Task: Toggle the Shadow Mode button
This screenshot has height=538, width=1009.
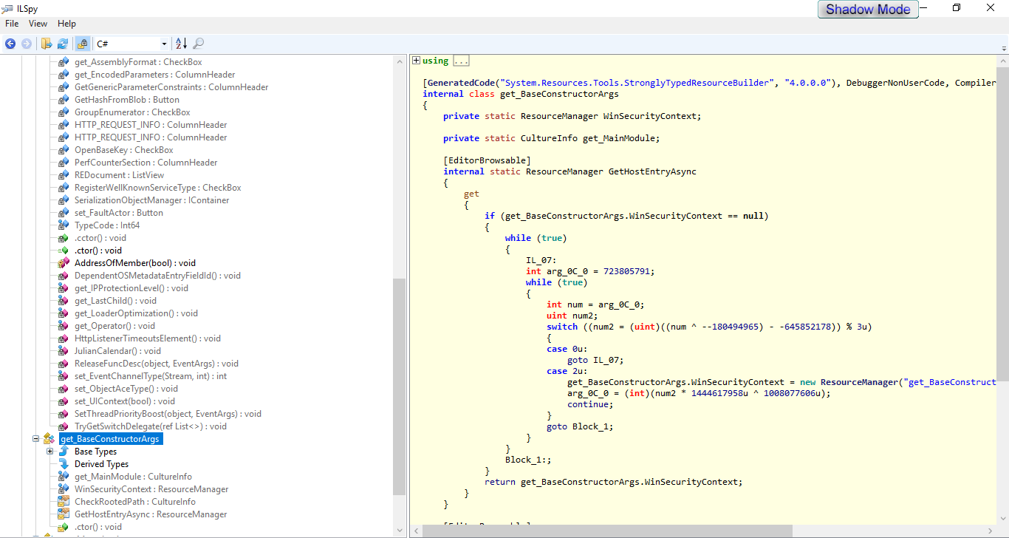Action: click(868, 10)
